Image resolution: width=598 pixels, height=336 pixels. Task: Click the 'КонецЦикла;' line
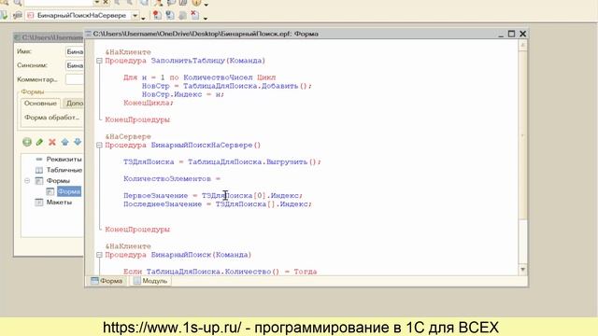click(x=149, y=103)
